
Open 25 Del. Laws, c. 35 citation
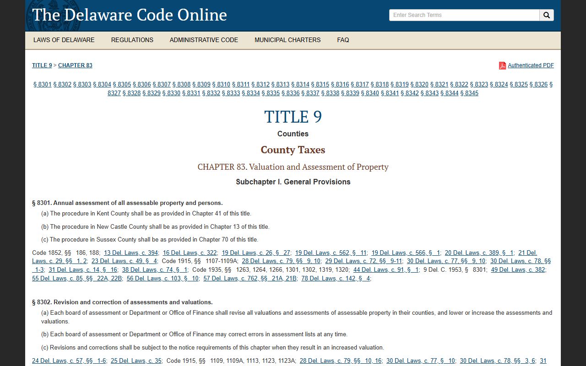(x=136, y=361)
